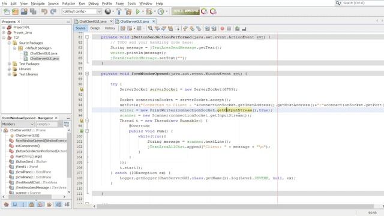Select ChatClientGUI.java in Projects tree
The image size is (384, 216).
[x=44, y=53]
